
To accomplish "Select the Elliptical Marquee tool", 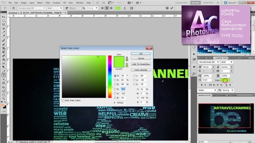I will (4, 21).
